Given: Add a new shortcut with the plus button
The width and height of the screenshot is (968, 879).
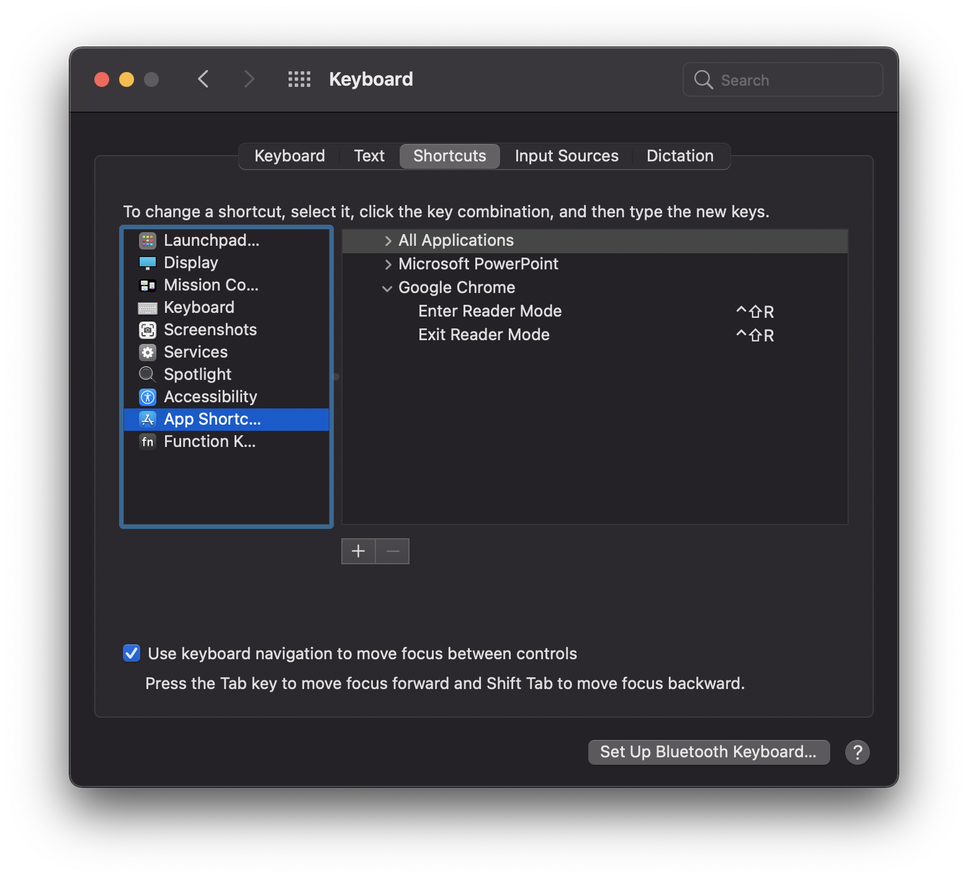Looking at the screenshot, I should [359, 551].
